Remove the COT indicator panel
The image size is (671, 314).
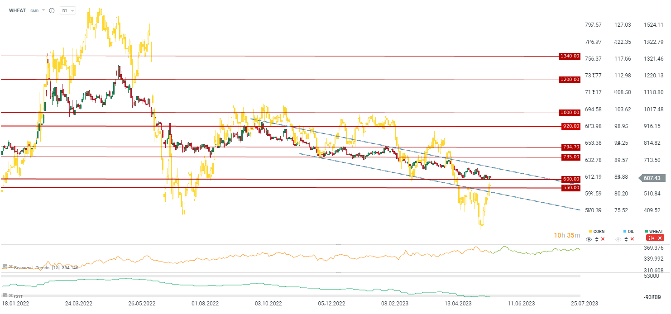10,295
